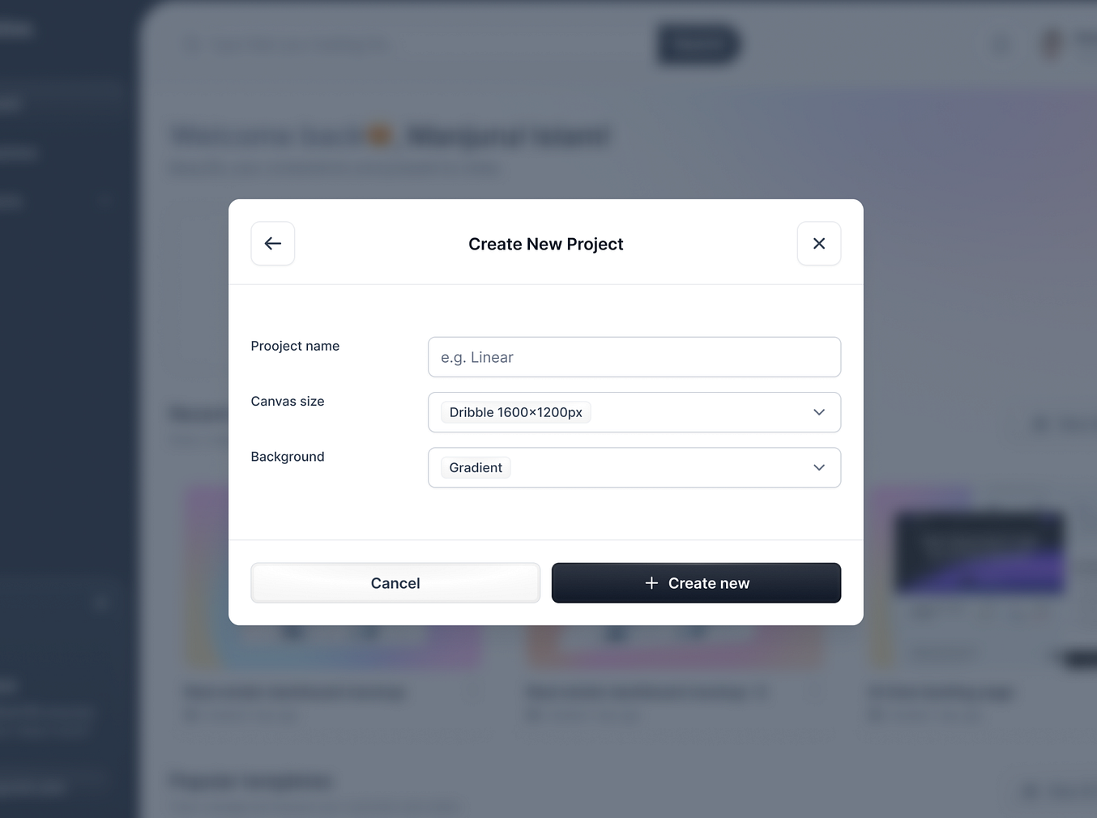Open the Canvas size dropdown

(x=634, y=412)
